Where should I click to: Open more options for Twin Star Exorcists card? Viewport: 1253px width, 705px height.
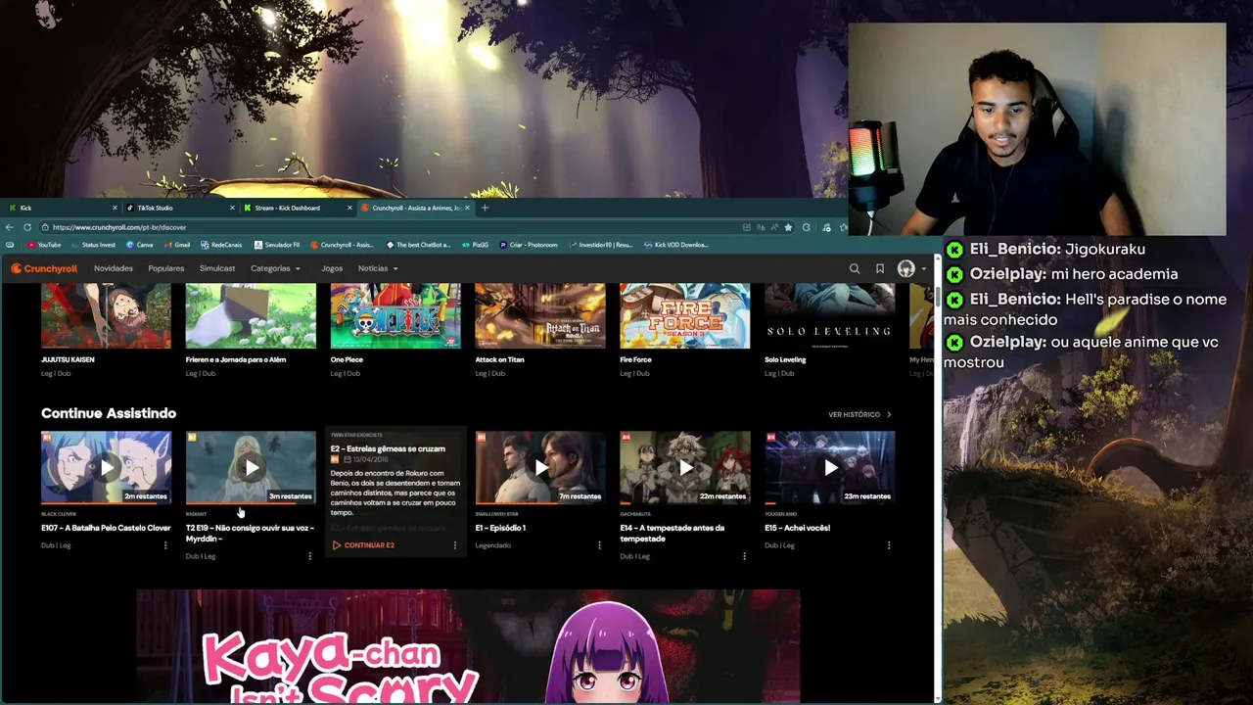click(454, 545)
